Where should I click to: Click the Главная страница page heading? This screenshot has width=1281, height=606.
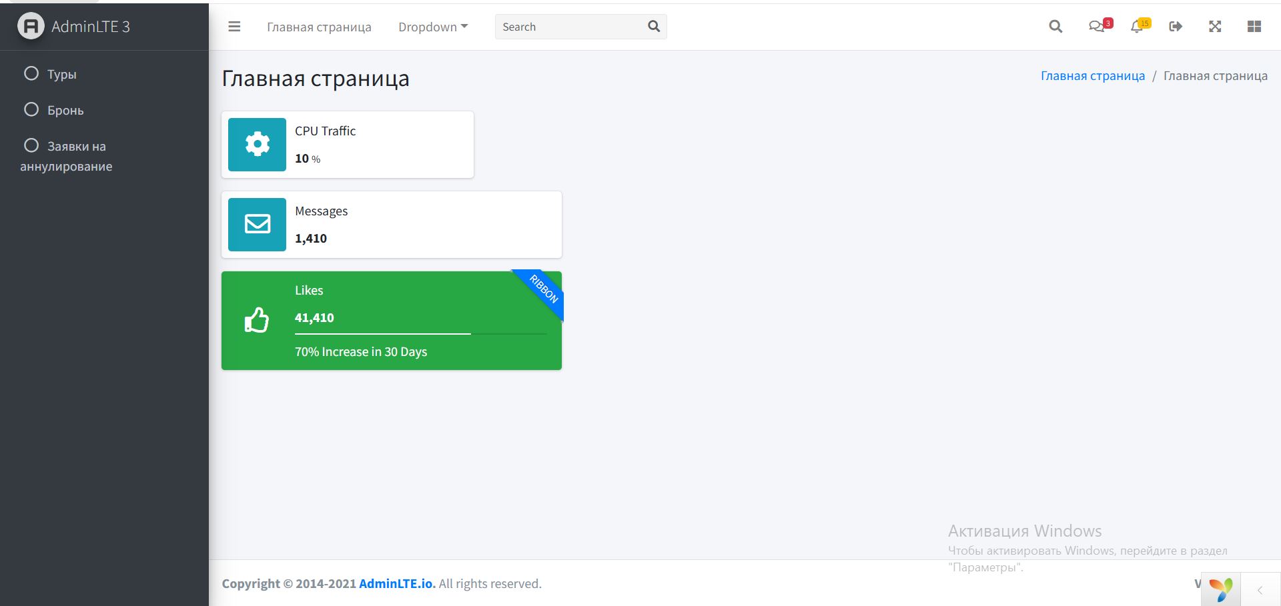coord(316,79)
